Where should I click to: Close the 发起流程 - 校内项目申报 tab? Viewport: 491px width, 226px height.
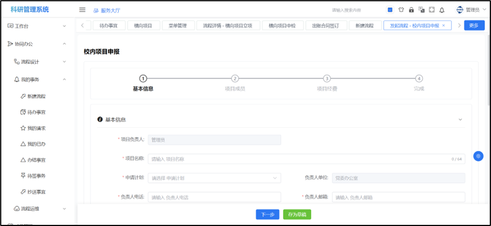coord(443,25)
